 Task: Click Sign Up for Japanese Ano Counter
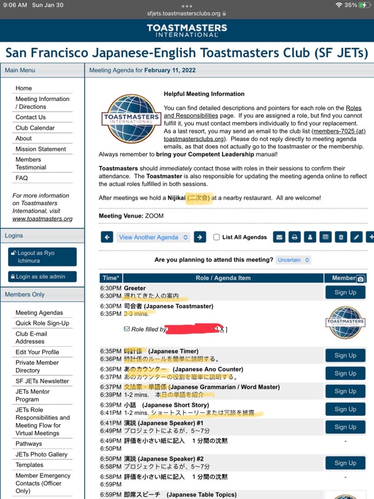[345, 373]
